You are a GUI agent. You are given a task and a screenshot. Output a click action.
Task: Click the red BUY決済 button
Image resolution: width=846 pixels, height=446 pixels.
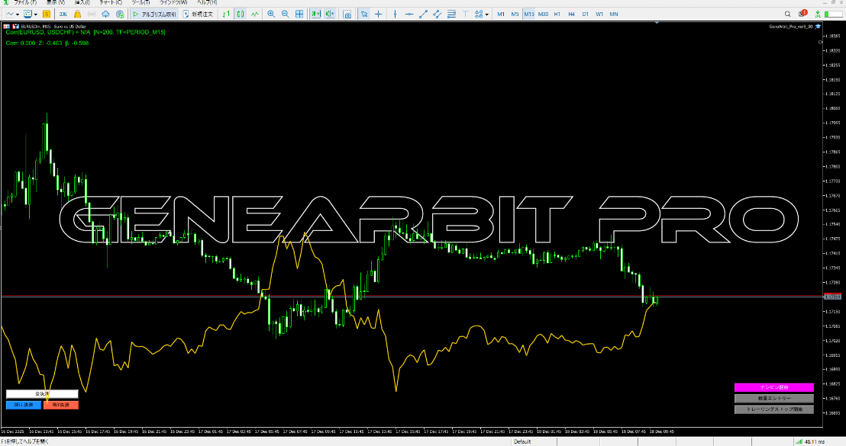tap(60, 405)
